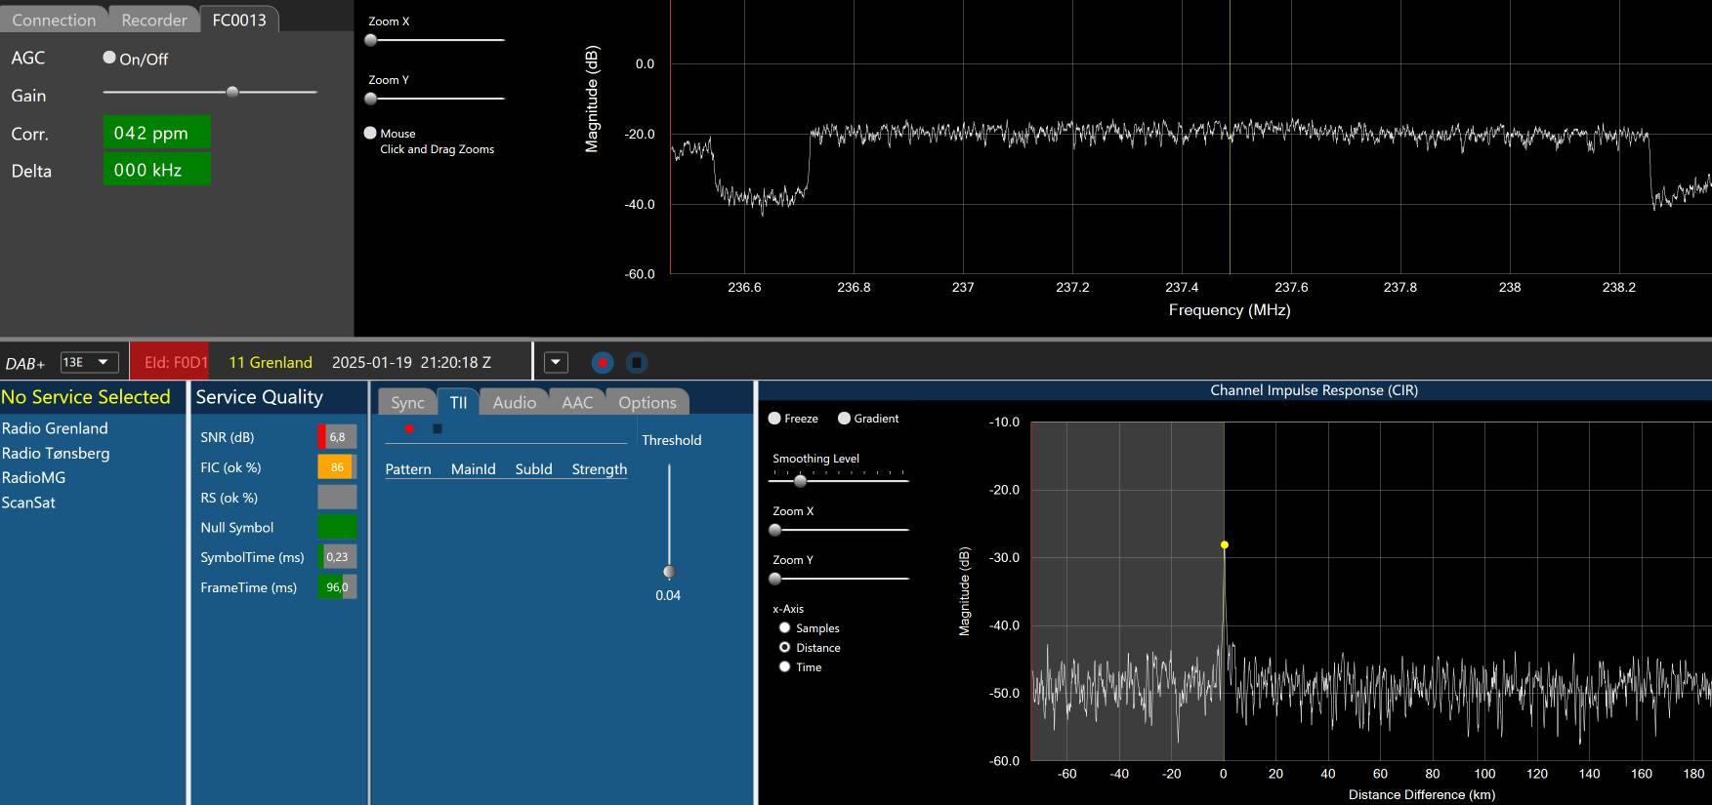Select the ScanSat service
1712x805 pixels.
point(28,503)
